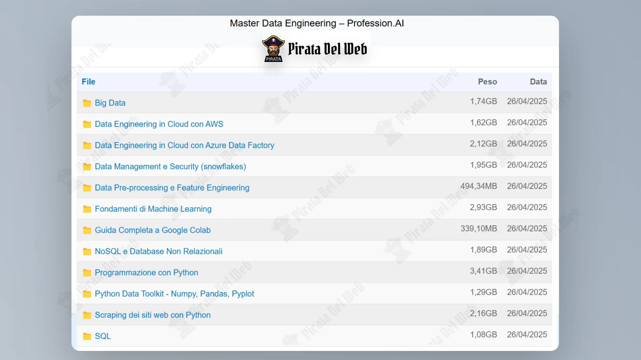Click the 1,95GB size value
The image size is (641, 360).
(x=483, y=165)
